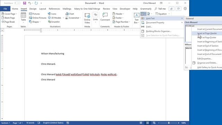Switch to the Review tab

tap(106, 9)
